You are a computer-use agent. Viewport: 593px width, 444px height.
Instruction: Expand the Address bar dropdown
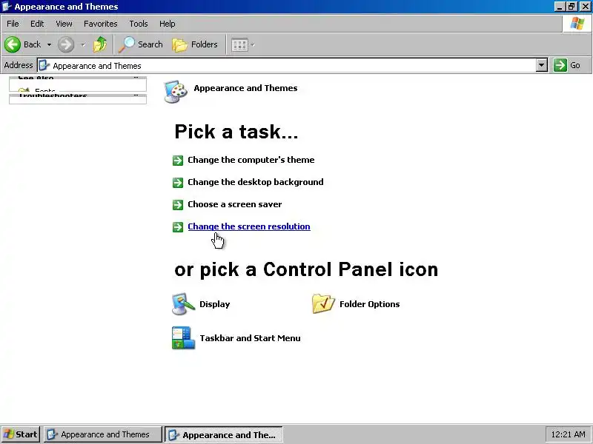pos(542,65)
